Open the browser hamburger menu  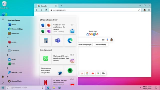click(149, 10)
